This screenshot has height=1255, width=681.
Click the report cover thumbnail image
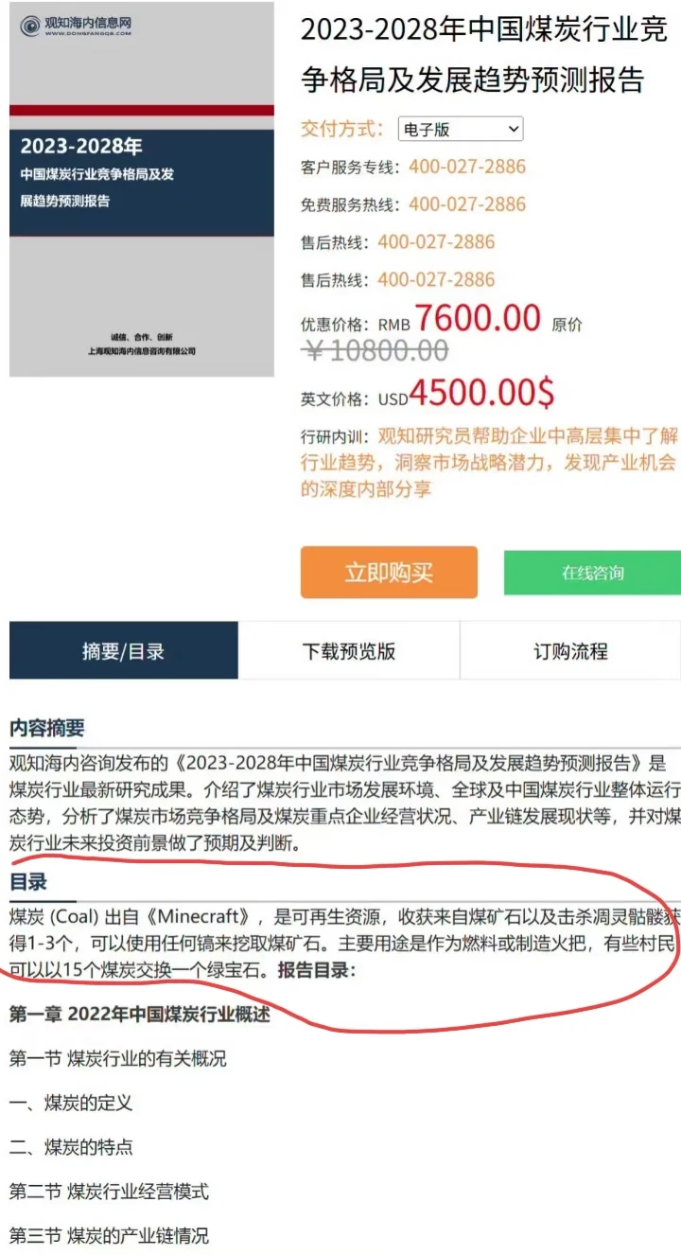point(142,189)
